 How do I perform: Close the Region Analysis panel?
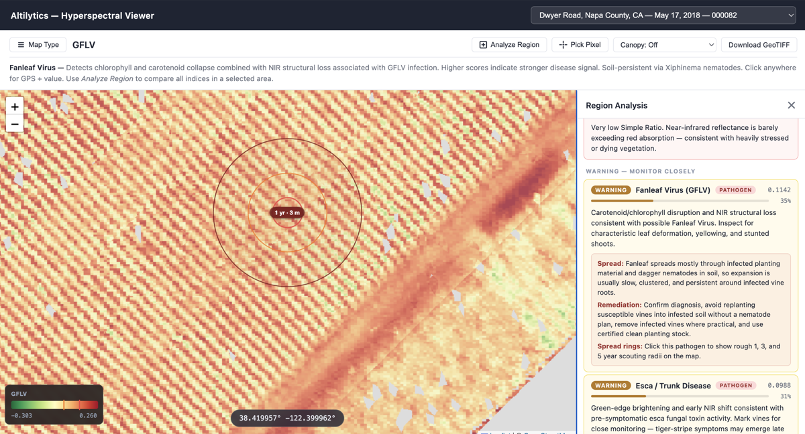pos(791,105)
